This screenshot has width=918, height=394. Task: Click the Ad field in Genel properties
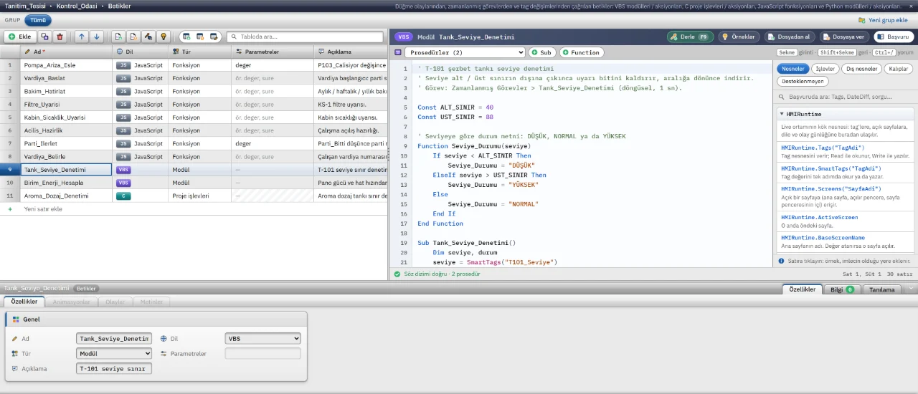point(114,339)
